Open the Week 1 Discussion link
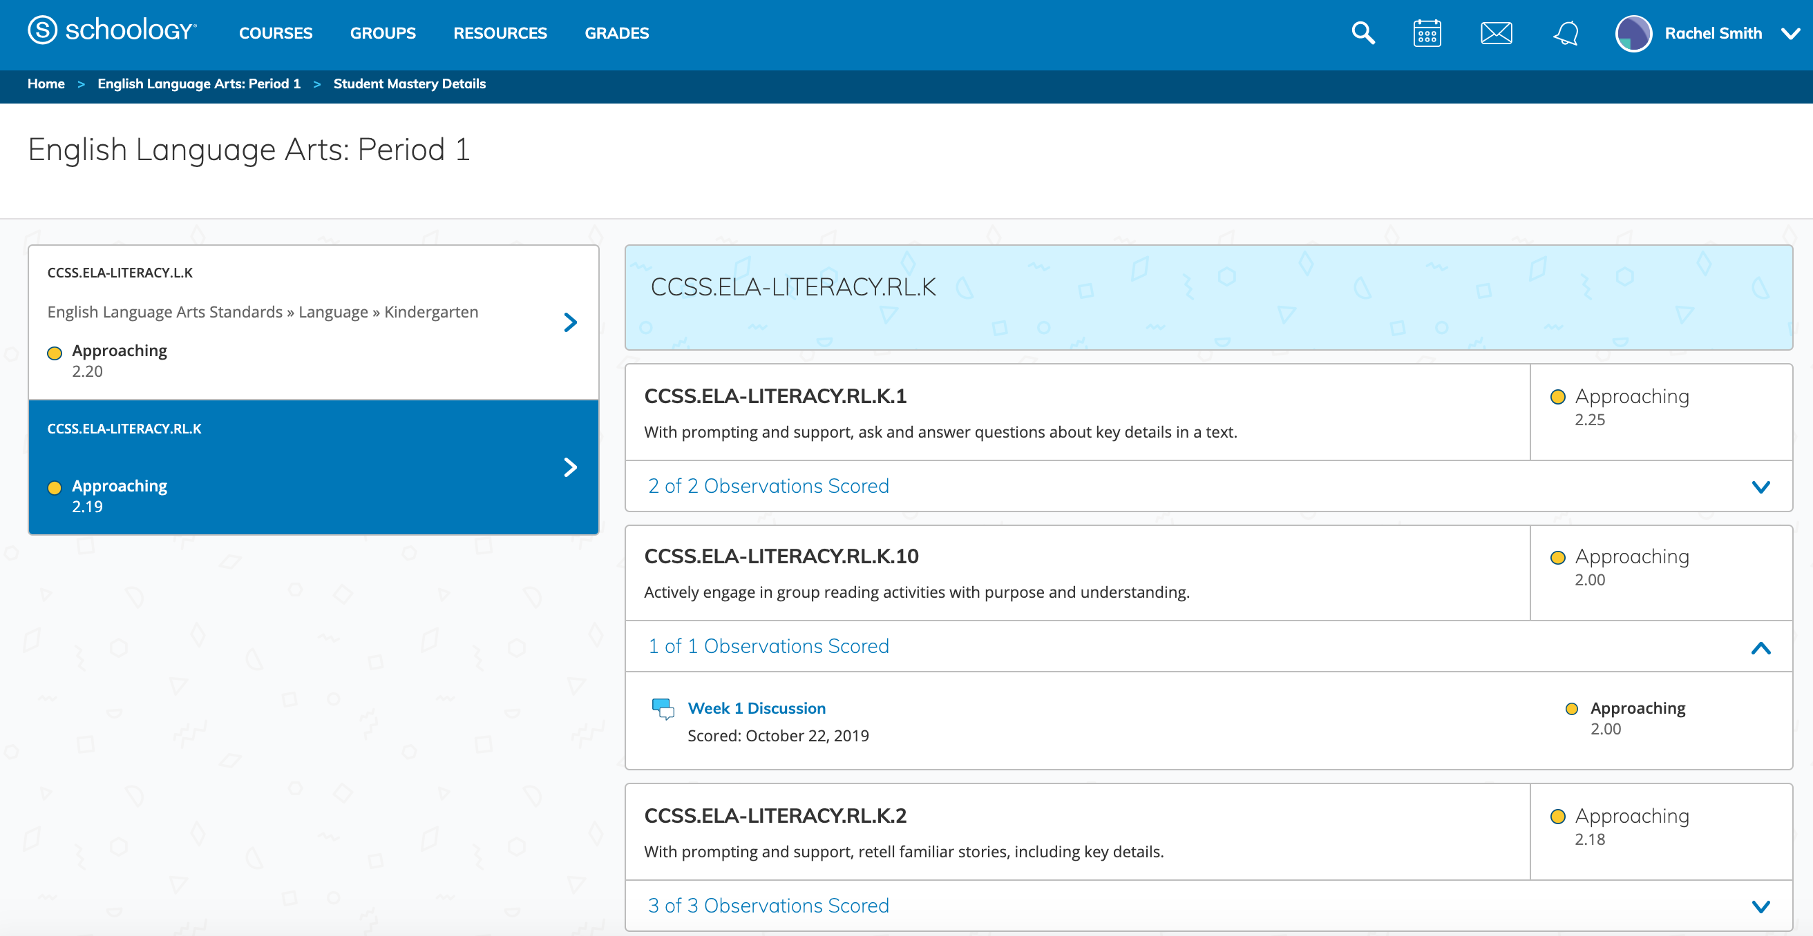This screenshot has height=936, width=1813. [757, 708]
